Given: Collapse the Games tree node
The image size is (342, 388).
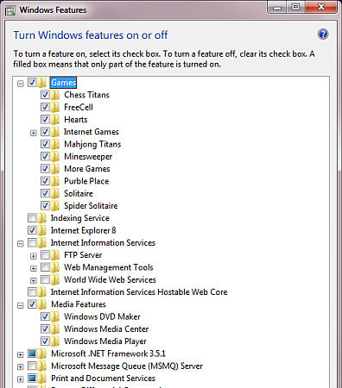Looking at the screenshot, I should point(20,84).
